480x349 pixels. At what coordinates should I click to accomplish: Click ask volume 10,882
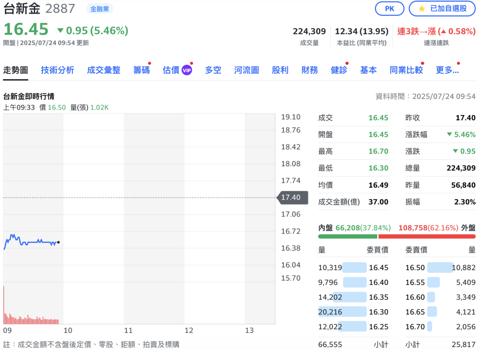[x=464, y=267]
